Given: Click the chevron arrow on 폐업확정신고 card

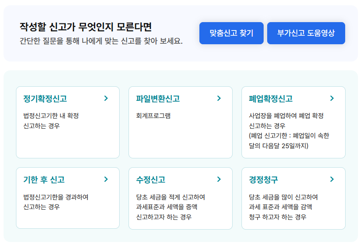Looking at the screenshot, I should (332, 99).
